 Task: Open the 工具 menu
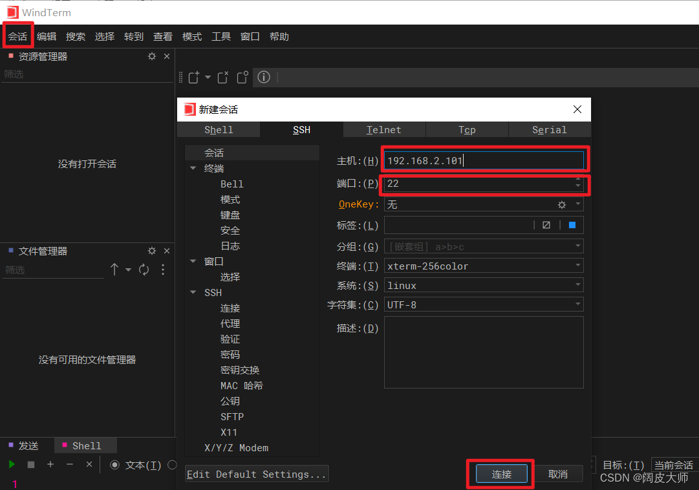click(220, 37)
